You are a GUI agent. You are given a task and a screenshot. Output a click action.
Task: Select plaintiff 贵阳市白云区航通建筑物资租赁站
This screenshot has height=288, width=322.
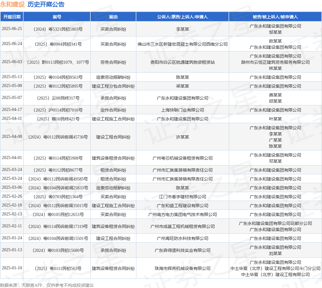pos(183,62)
